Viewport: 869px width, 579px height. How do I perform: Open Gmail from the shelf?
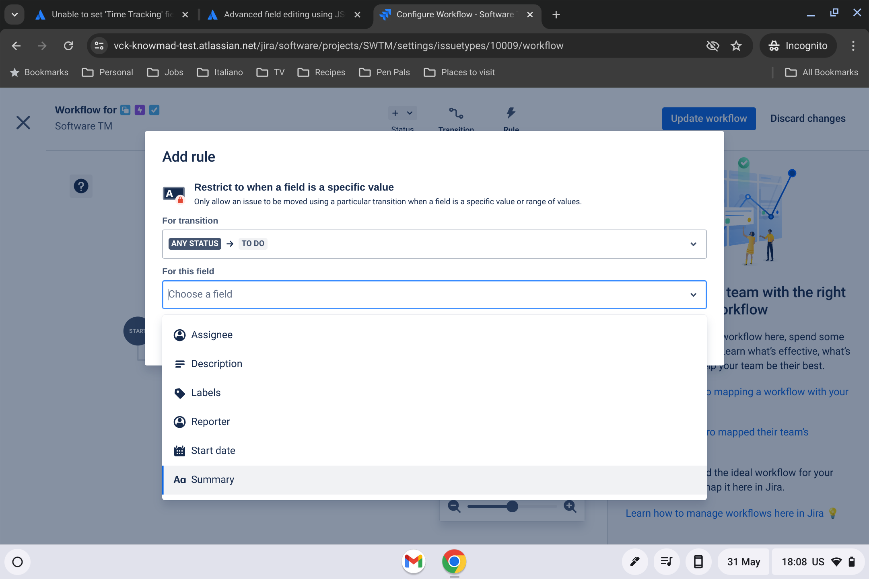[x=413, y=561]
